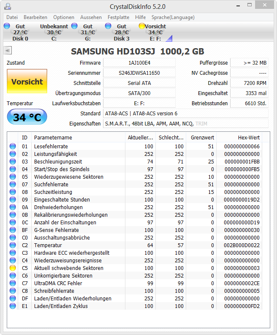Click the Grenzwert column header
Image resolution: width=277 pixels, height=335 pixels.
click(x=201, y=137)
